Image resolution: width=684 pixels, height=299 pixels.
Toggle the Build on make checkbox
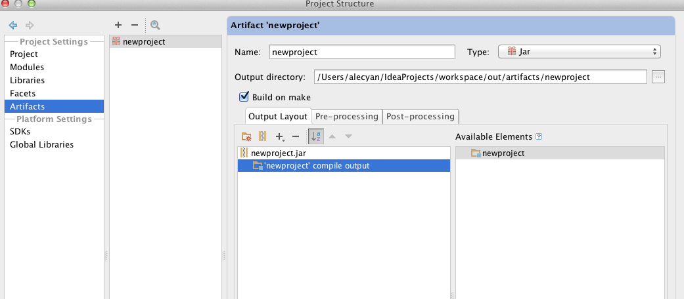point(244,97)
